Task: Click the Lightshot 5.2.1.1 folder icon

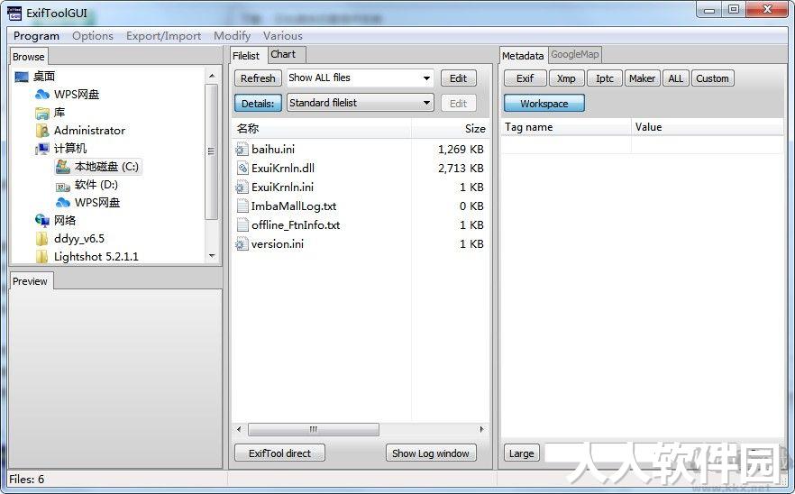Action: pos(42,257)
